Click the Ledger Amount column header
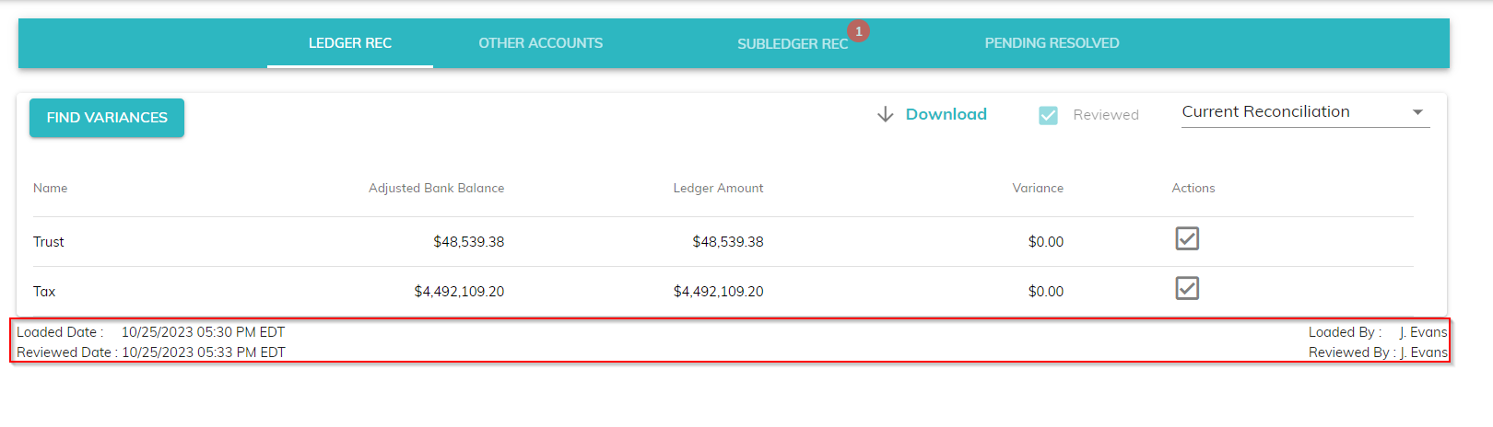This screenshot has height=427, width=1493. click(718, 188)
